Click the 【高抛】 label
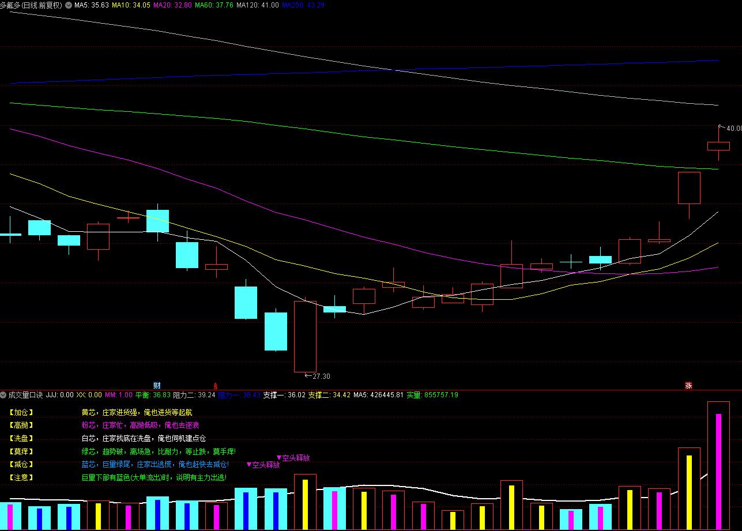 21,425
